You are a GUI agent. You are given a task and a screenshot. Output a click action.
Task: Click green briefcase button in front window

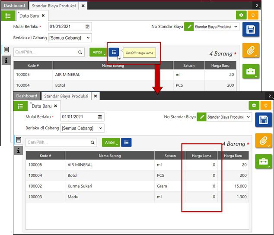pyautogui.click(x=263, y=161)
